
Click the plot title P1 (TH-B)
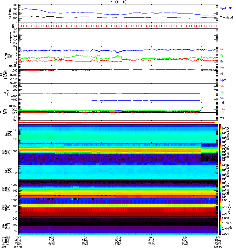(x=118, y=2)
